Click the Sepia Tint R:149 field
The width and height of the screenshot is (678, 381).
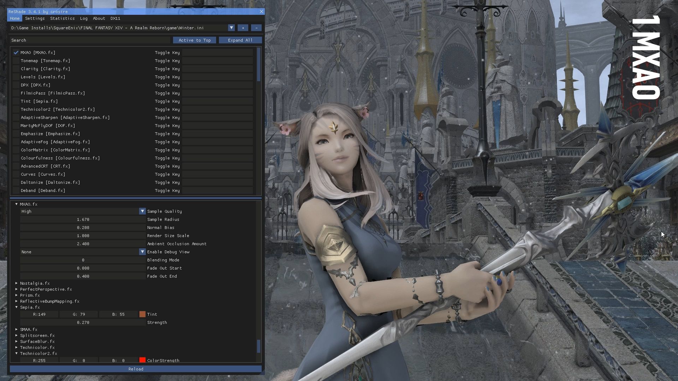(39, 314)
